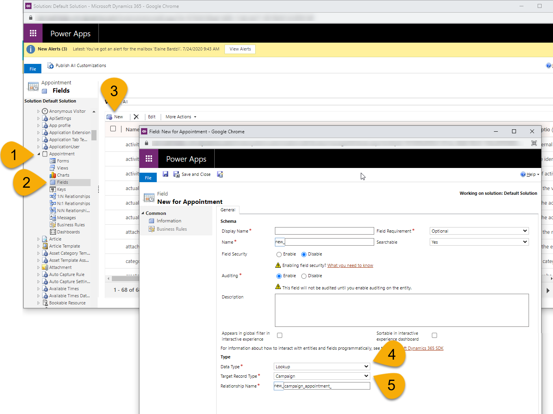The image size is (553, 414).
Task: Open the Data Type dropdown
Action: [x=322, y=367]
